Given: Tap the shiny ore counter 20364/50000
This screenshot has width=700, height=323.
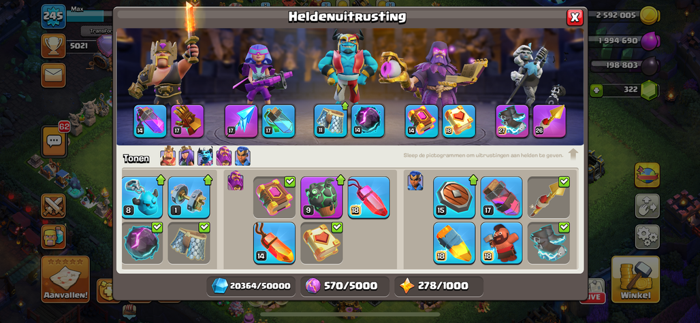Looking at the screenshot, I should [251, 286].
